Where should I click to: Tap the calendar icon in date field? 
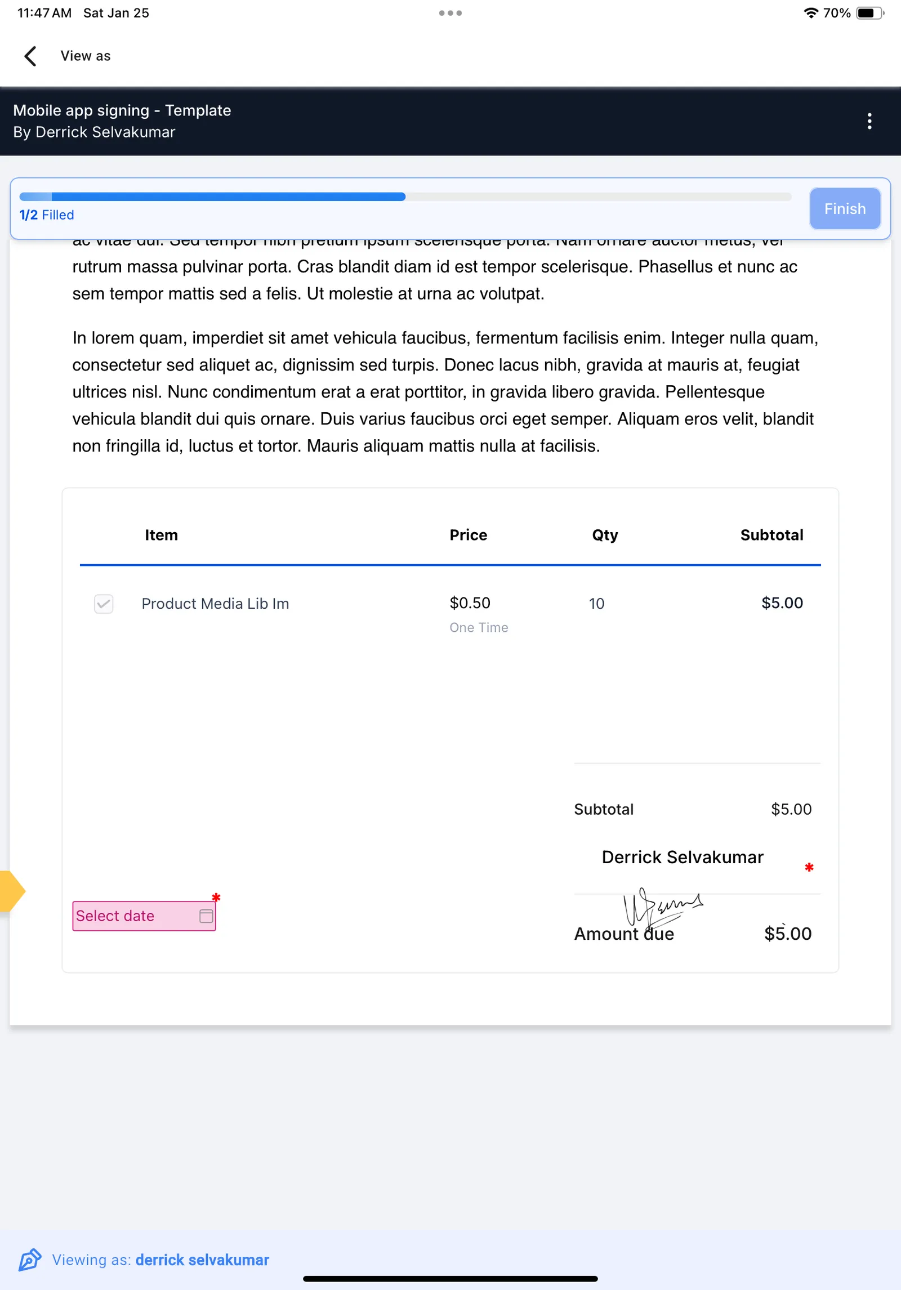(206, 916)
